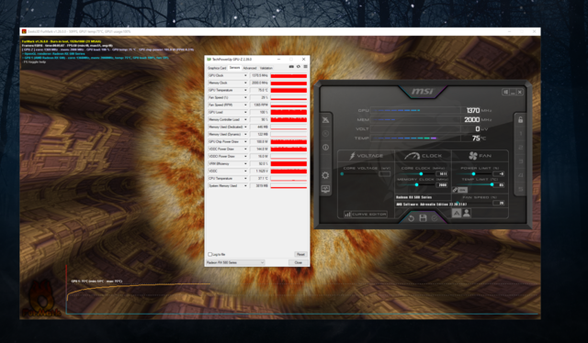Screen dimensions: 588x343
Task: Click the GPU Temperature 75.0 °C value
Action: [x=259, y=90]
